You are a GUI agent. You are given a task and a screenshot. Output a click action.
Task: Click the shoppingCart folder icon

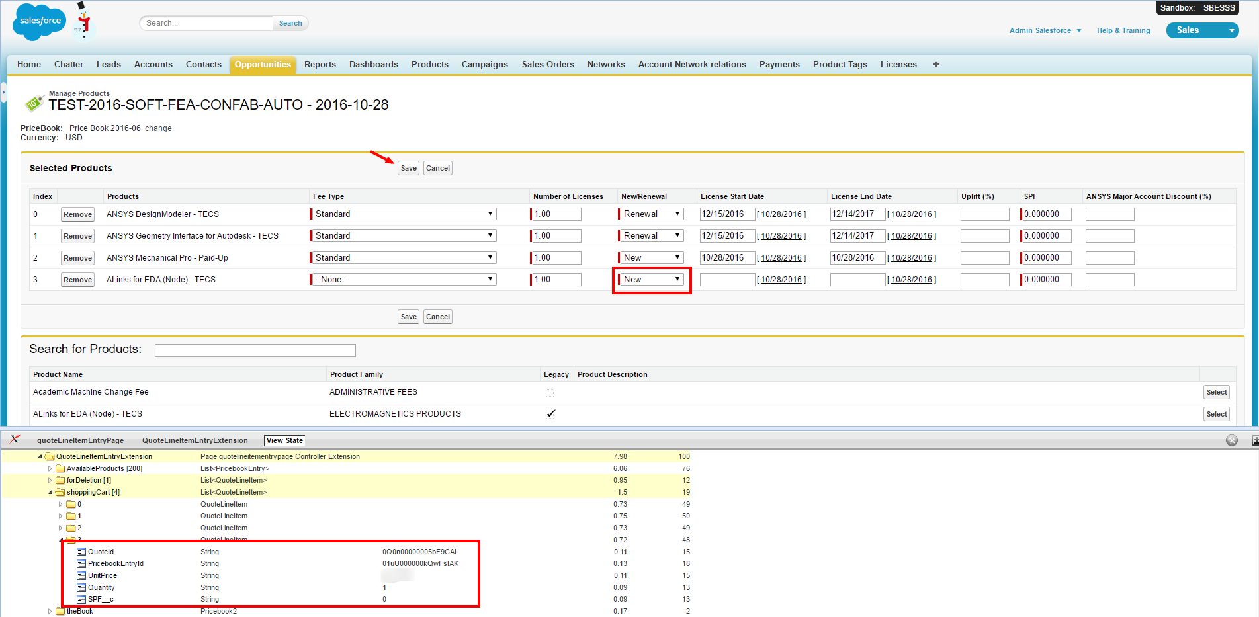[x=60, y=492]
